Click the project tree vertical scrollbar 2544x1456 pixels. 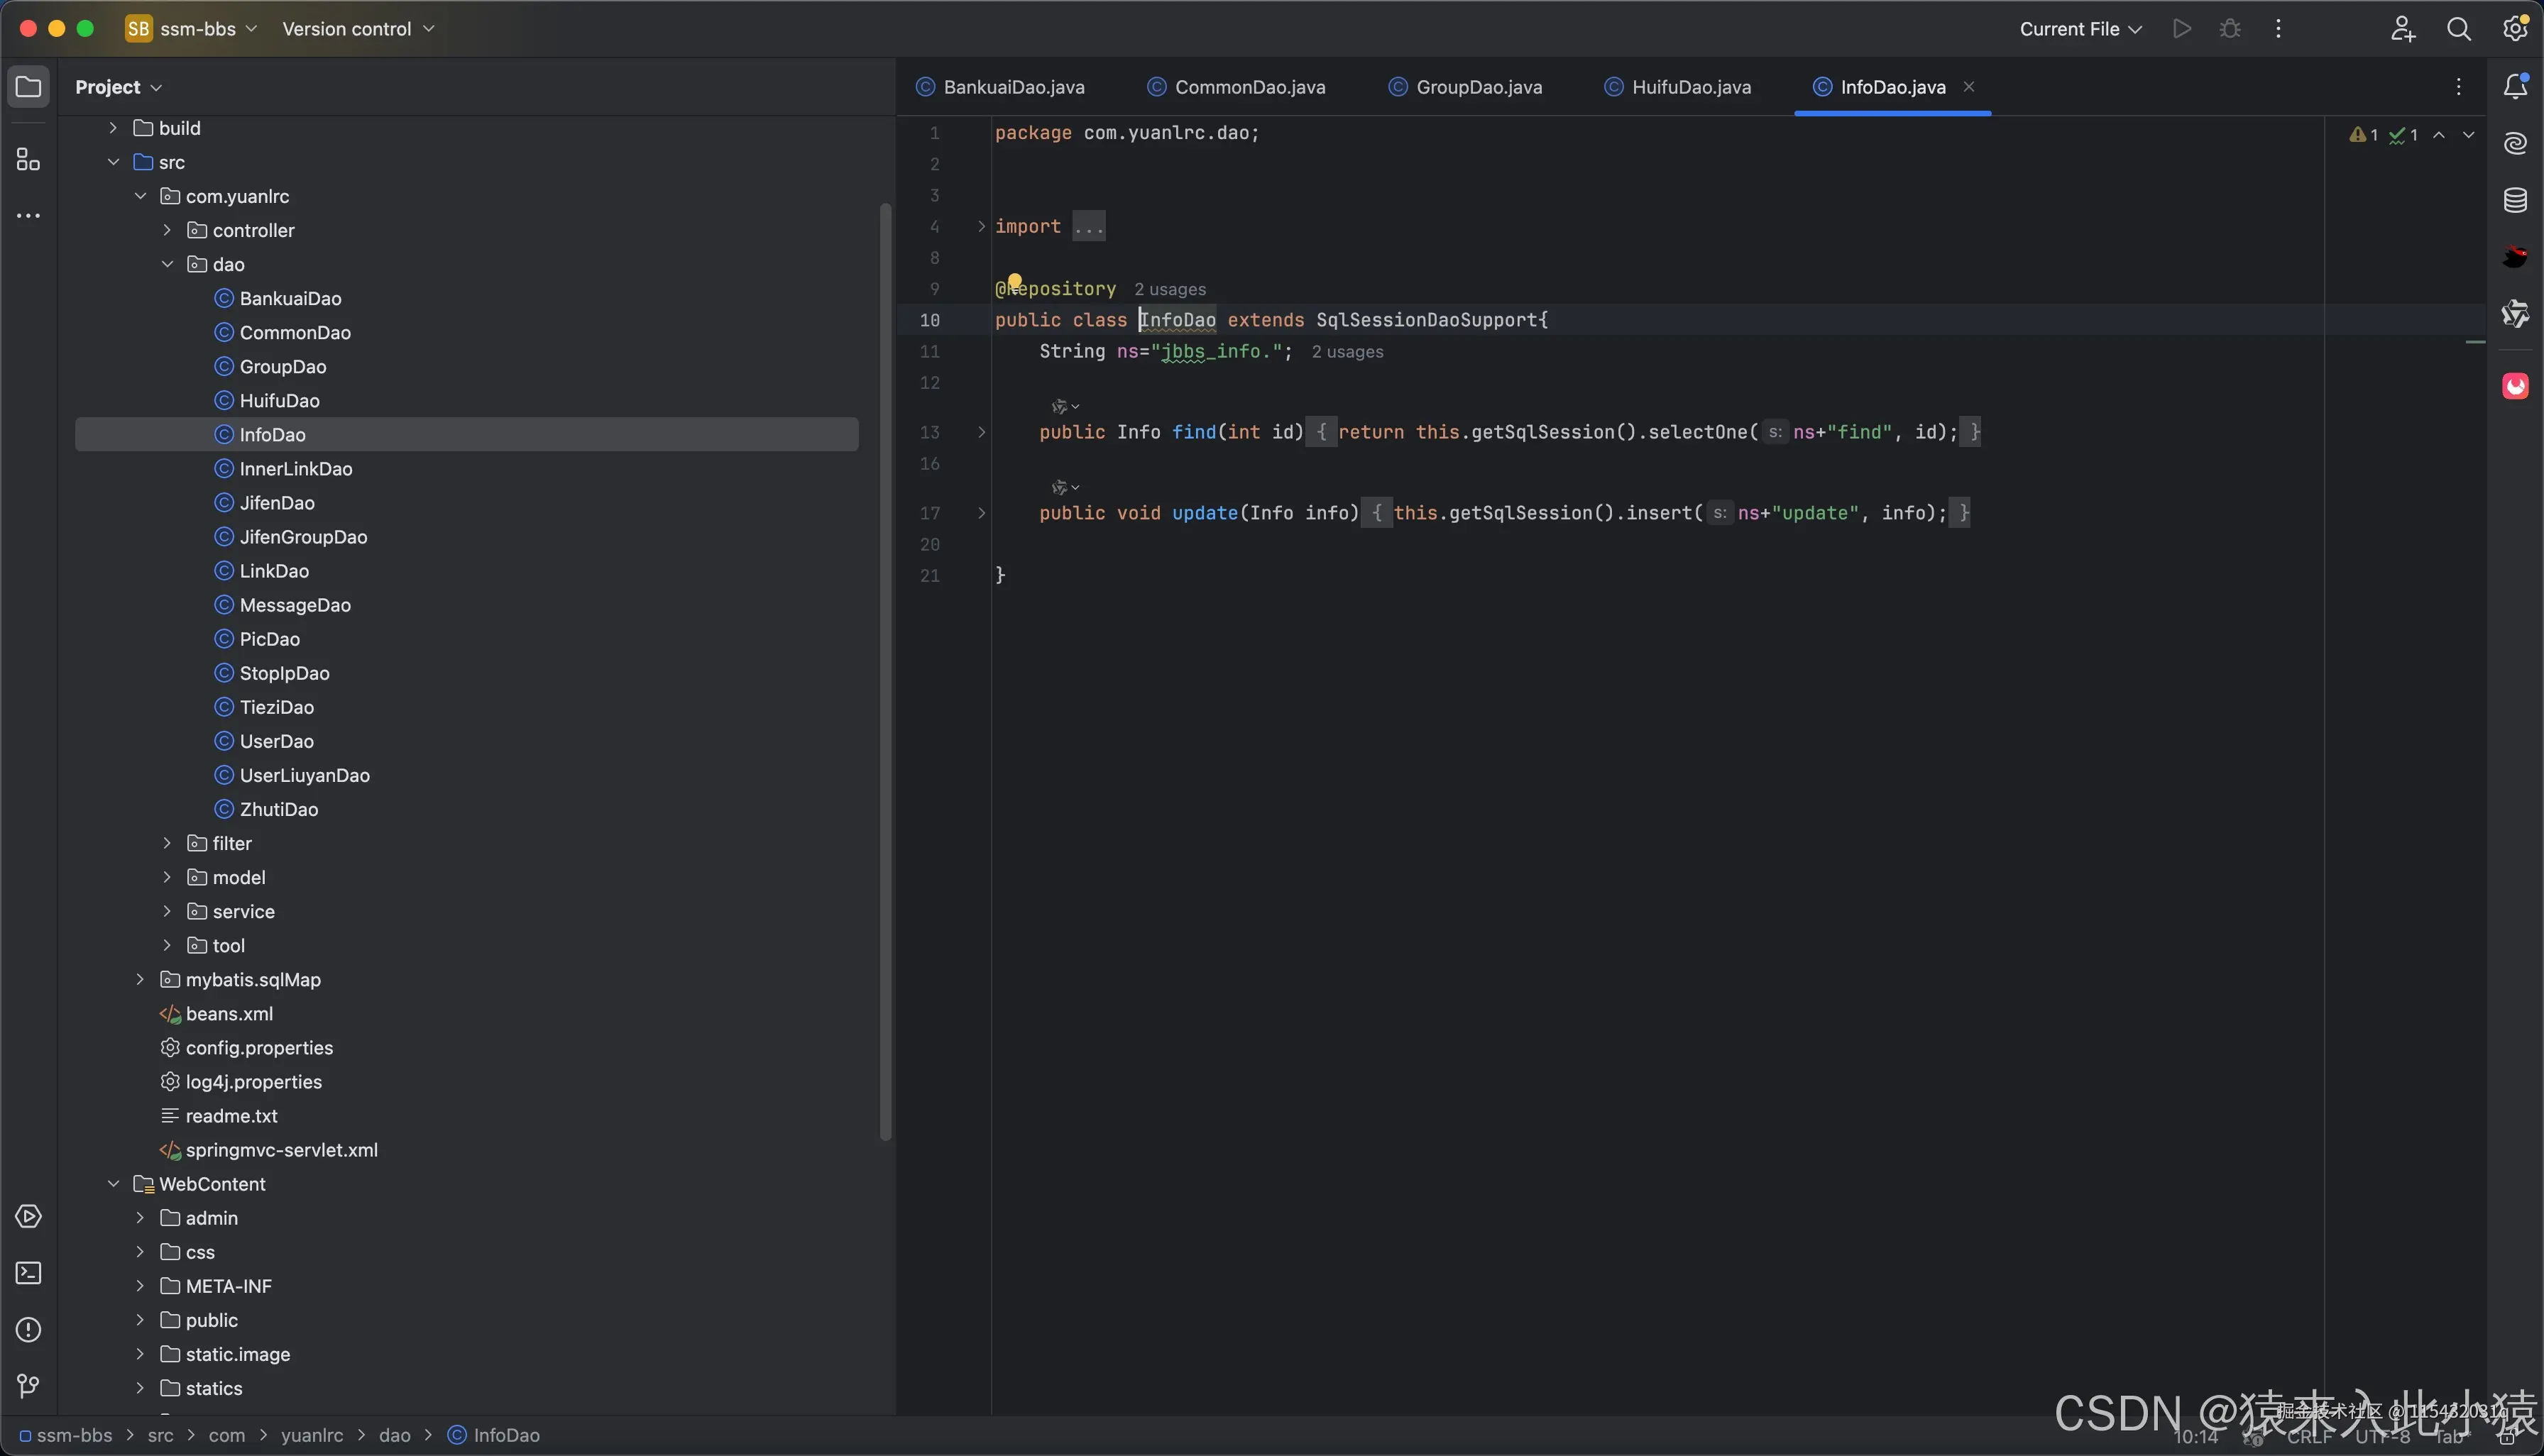[884, 671]
